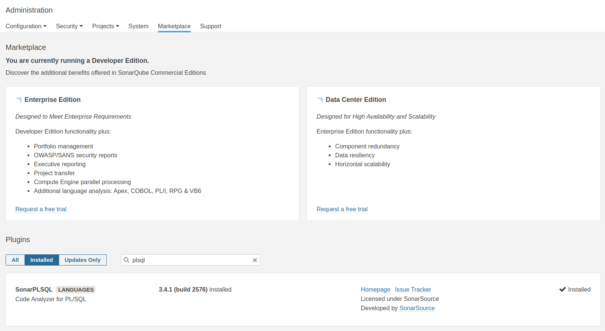
Task: Visit the SonarSource developer link
Action: coord(417,308)
